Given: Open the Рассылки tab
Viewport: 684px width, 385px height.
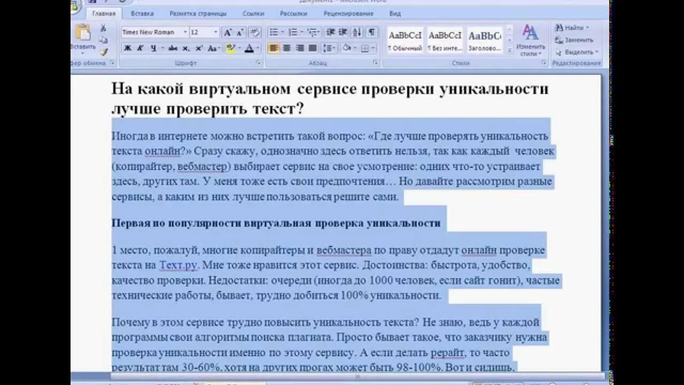Looking at the screenshot, I should point(293,13).
